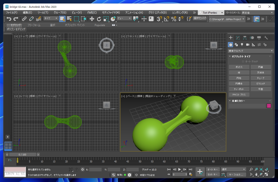Viewport: 278px width, 182px height.
Task: Click the Redo arrow in main toolbar
Action: coord(16,19)
